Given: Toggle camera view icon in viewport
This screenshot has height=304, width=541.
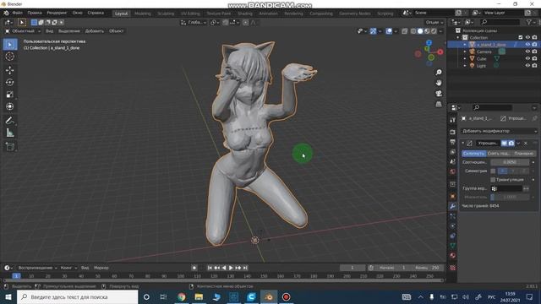Looking at the screenshot, I should (x=439, y=94).
